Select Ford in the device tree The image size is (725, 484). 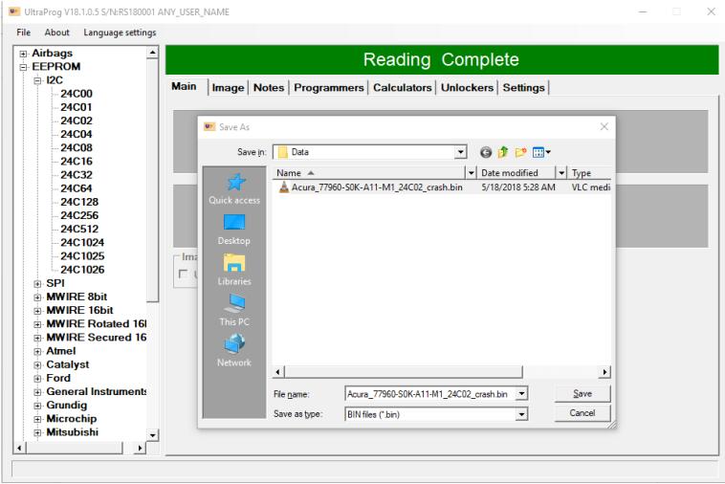(x=58, y=378)
